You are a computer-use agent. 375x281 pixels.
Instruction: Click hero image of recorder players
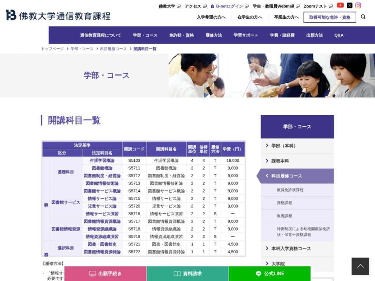tap(272, 75)
